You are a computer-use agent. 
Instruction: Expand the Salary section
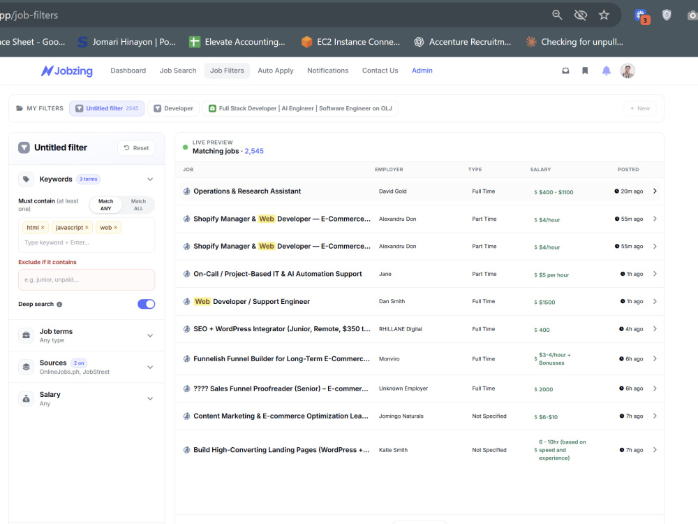click(x=150, y=399)
